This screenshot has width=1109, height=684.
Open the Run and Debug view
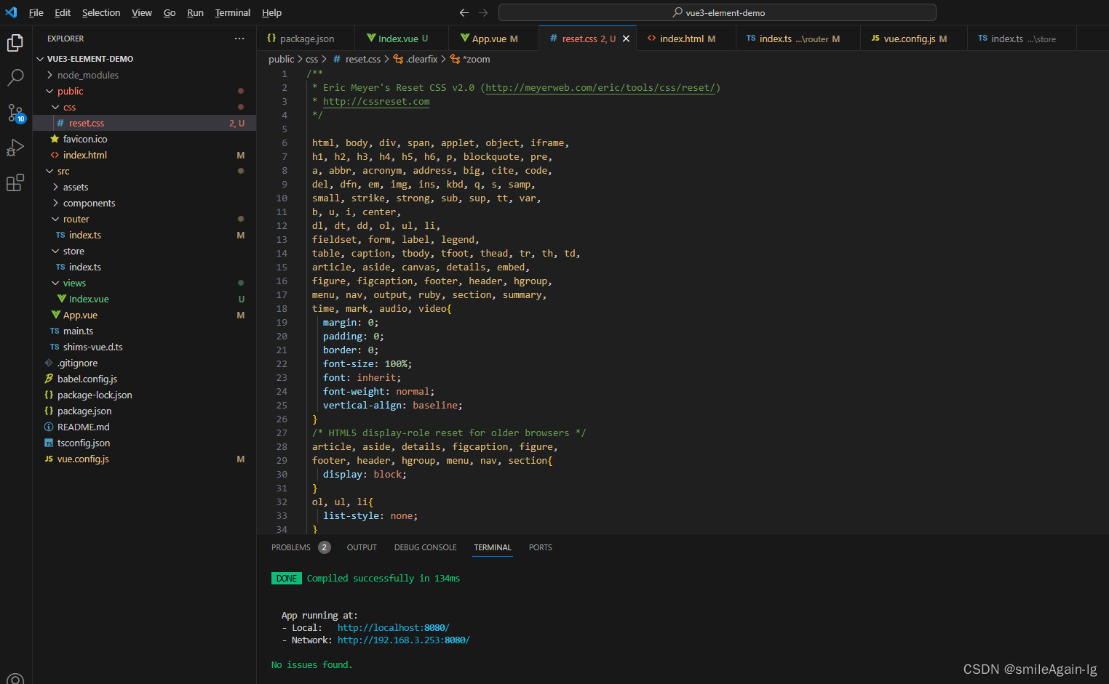point(15,148)
